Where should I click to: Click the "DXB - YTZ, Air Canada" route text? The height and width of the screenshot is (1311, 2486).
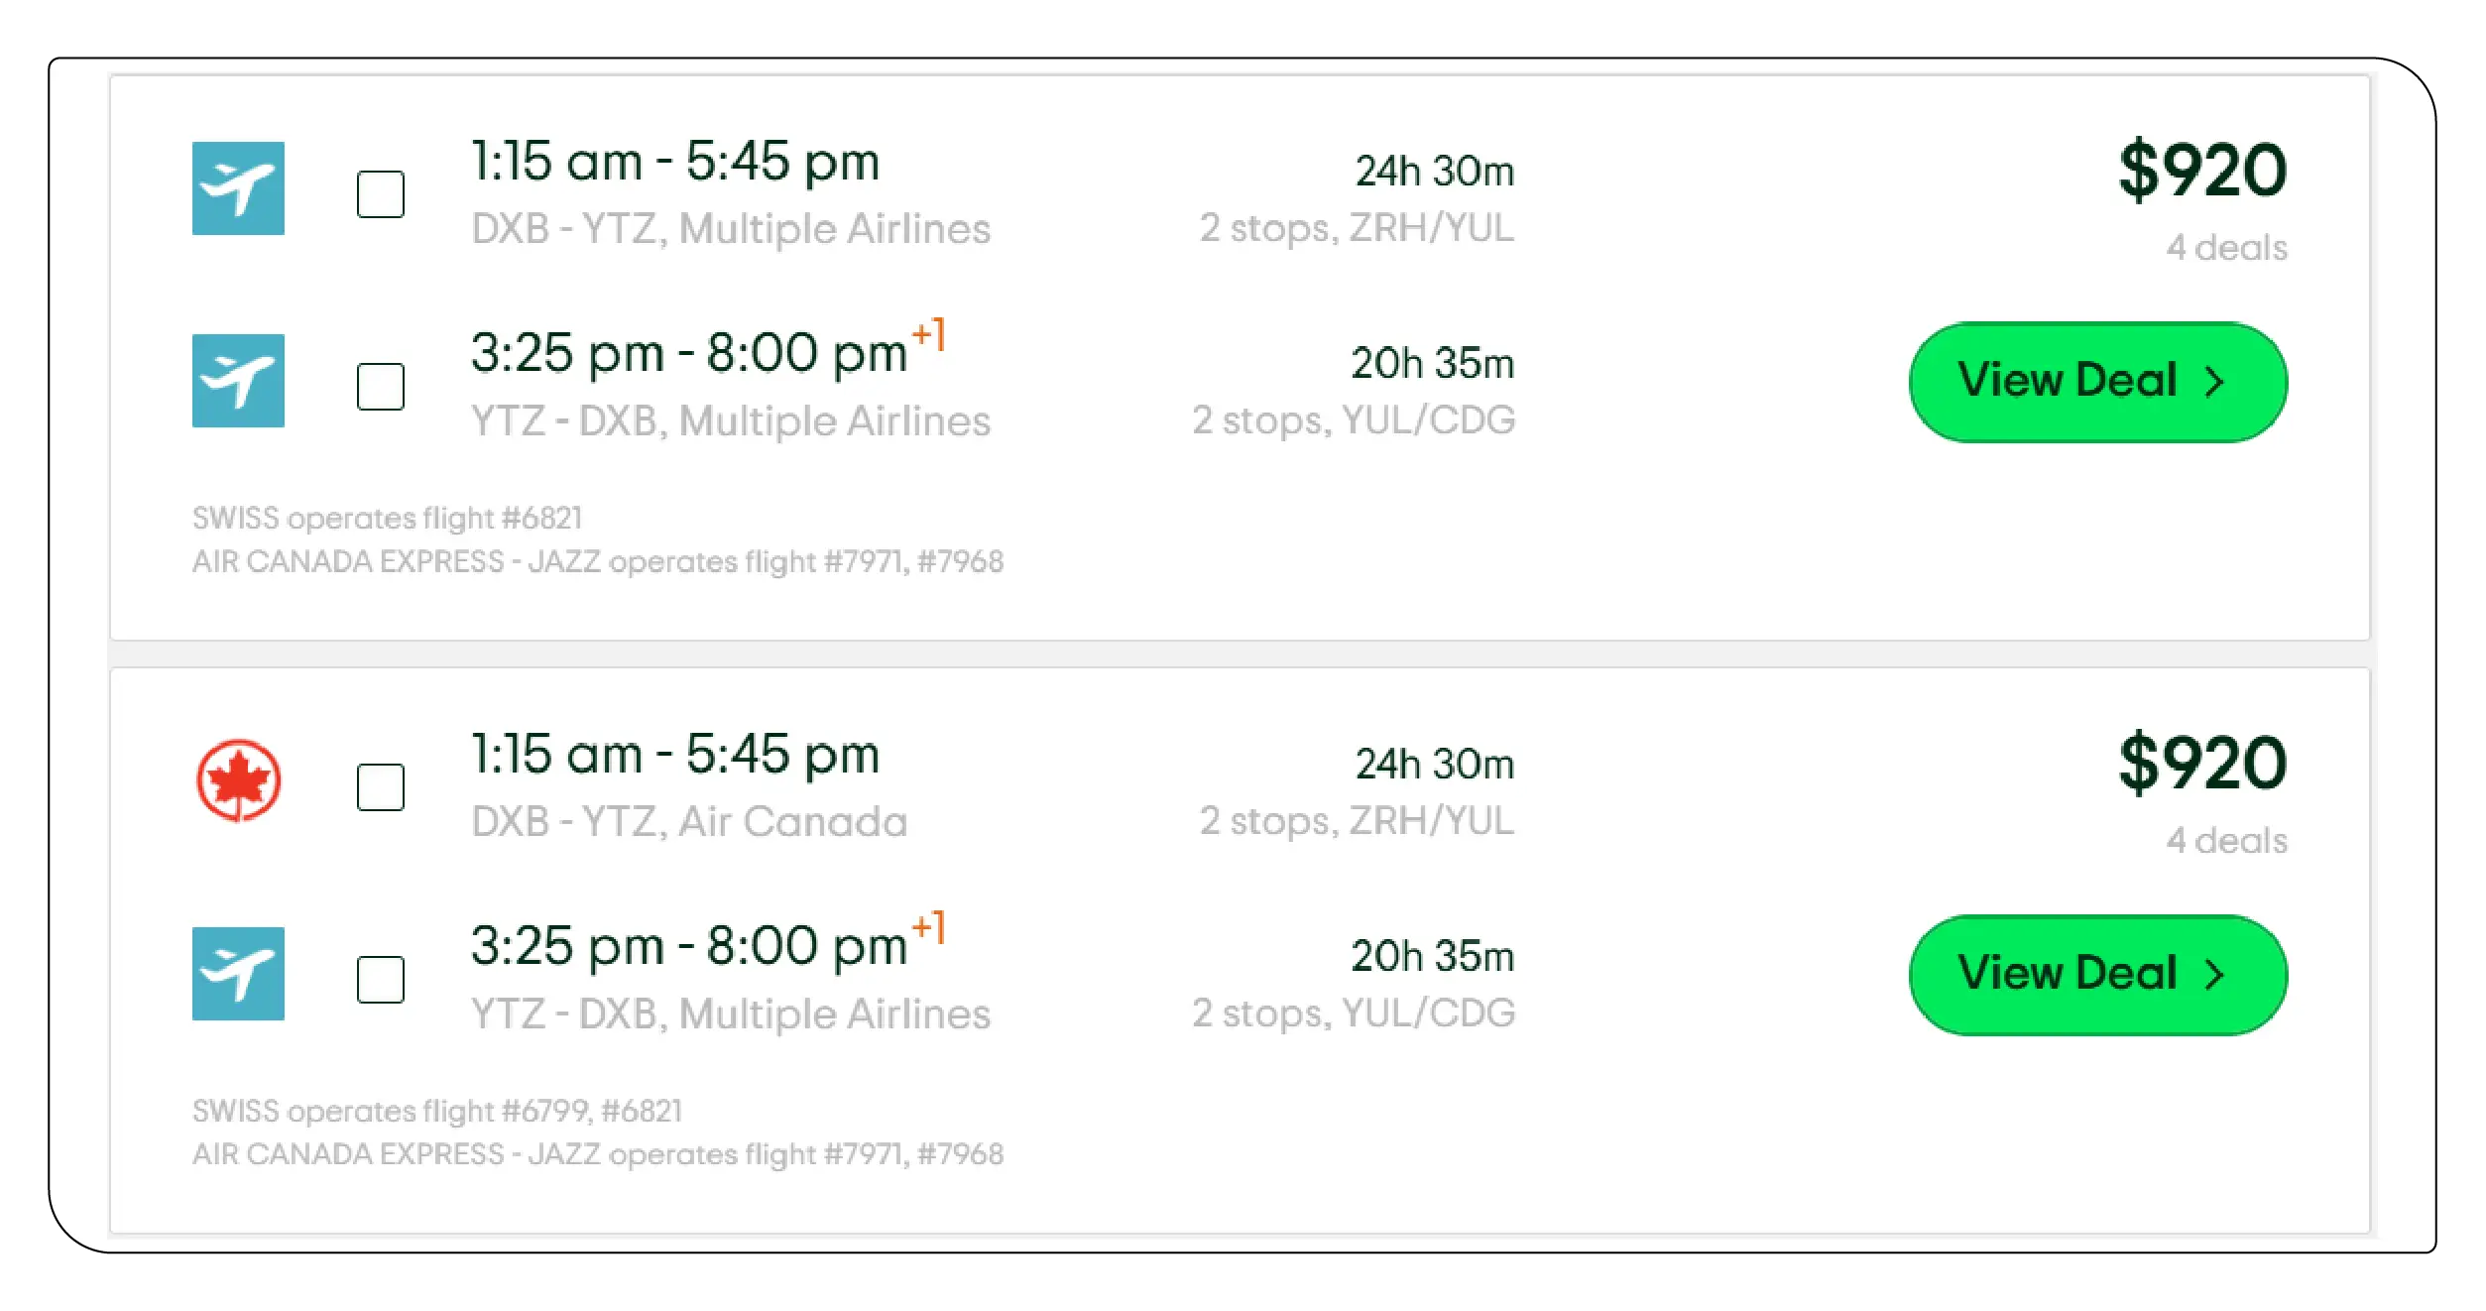(689, 822)
